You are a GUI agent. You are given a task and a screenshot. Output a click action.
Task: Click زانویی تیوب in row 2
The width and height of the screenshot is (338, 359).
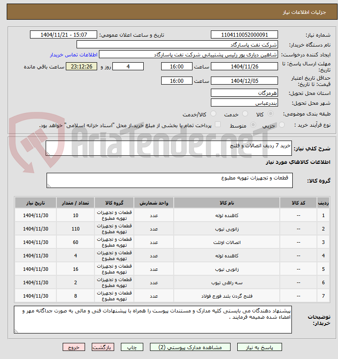click(227, 229)
